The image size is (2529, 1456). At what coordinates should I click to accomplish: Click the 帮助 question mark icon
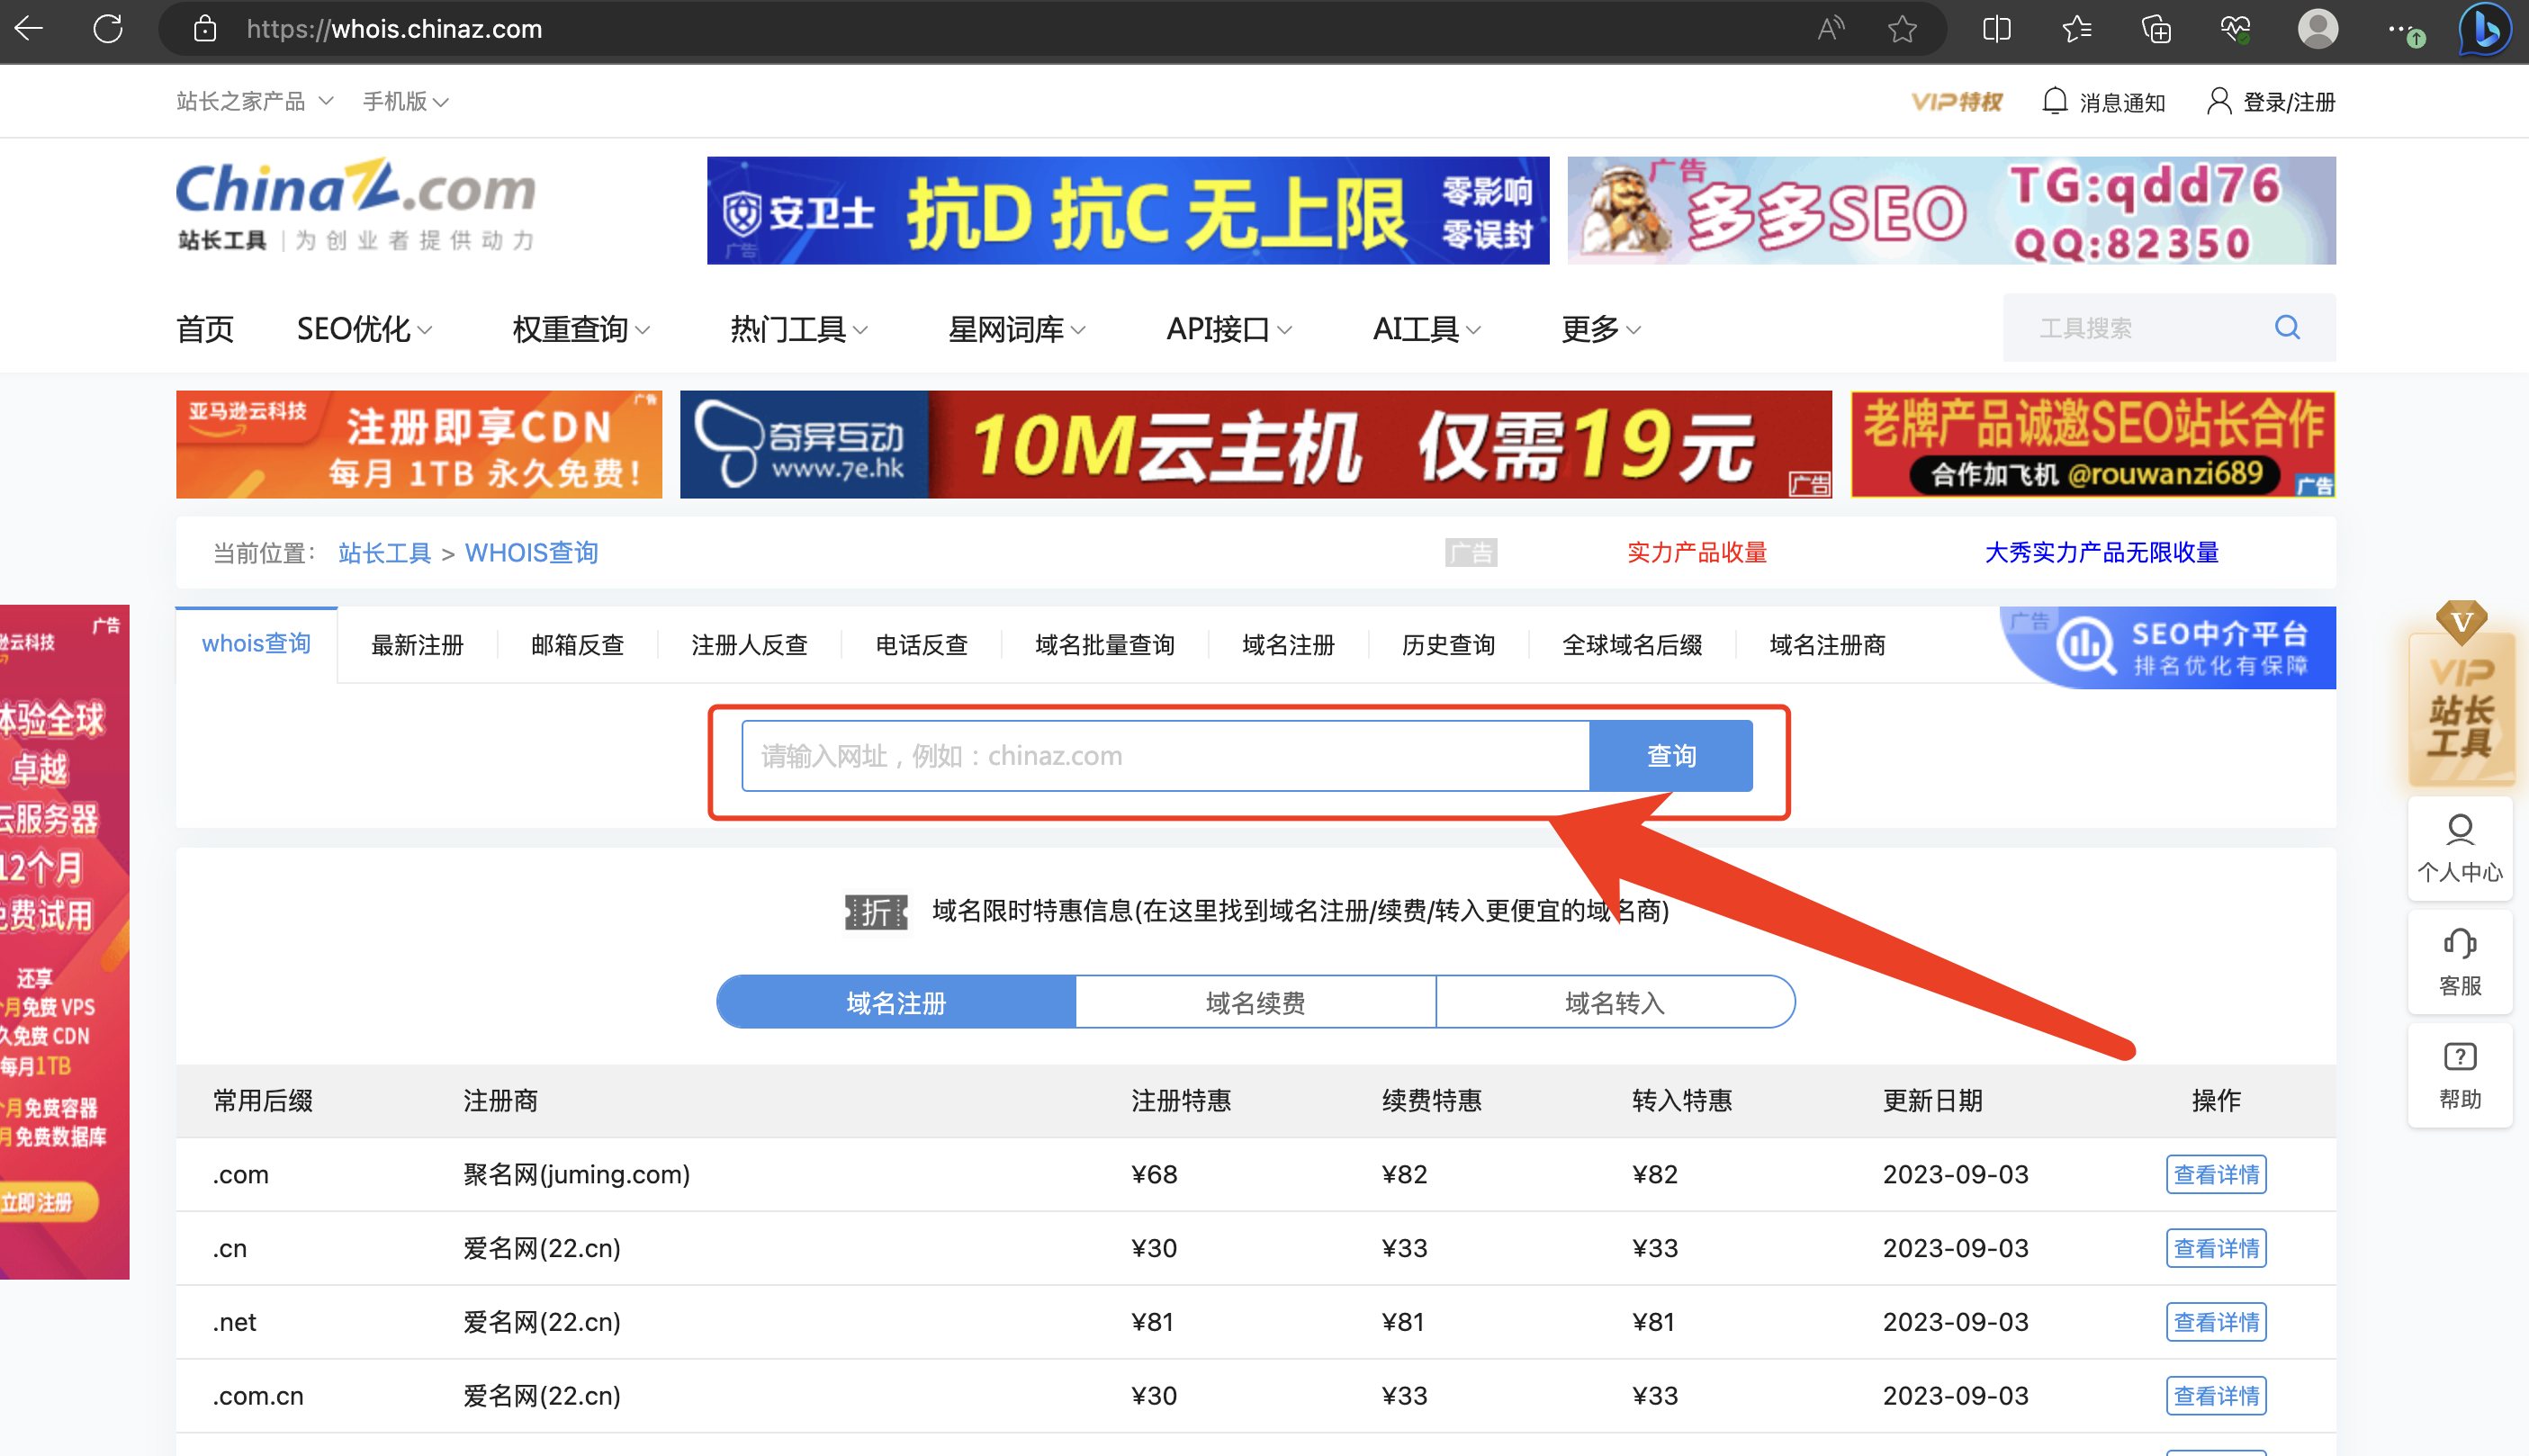(x=2459, y=1058)
